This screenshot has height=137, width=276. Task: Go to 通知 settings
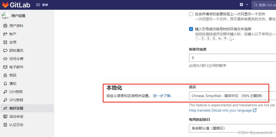[x=27, y=83]
